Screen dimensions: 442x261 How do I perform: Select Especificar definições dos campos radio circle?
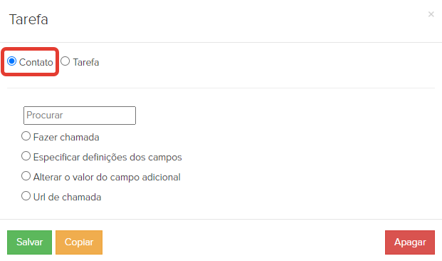(x=26, y=156)
